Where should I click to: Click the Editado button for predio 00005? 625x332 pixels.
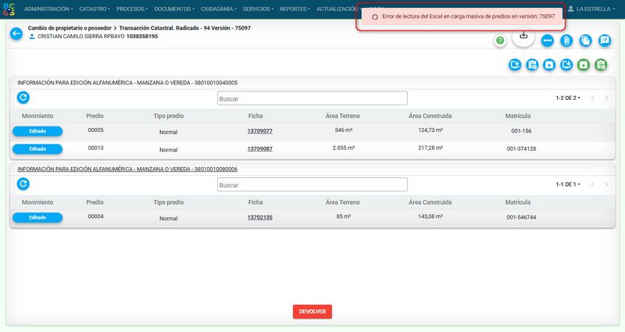(37, 131)
